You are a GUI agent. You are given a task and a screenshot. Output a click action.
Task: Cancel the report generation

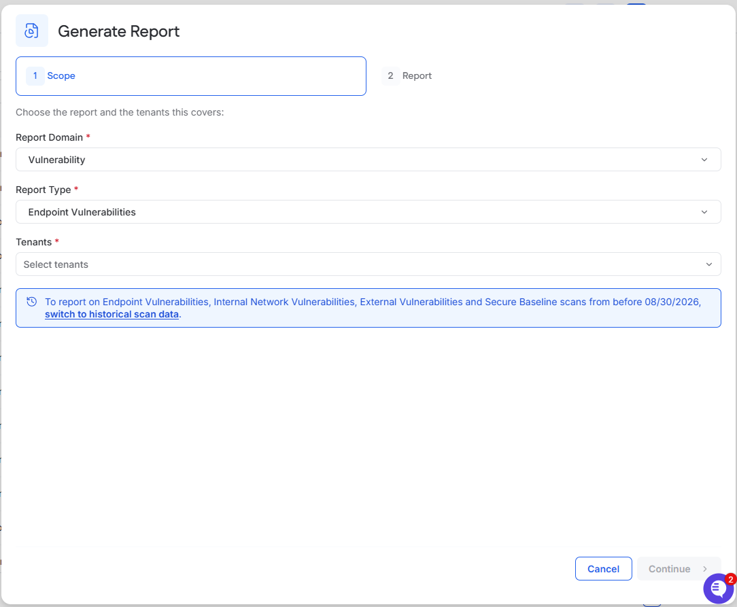click(x=603, y=568)
